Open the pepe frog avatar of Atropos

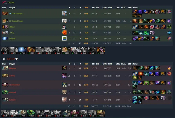click(64, 38)
